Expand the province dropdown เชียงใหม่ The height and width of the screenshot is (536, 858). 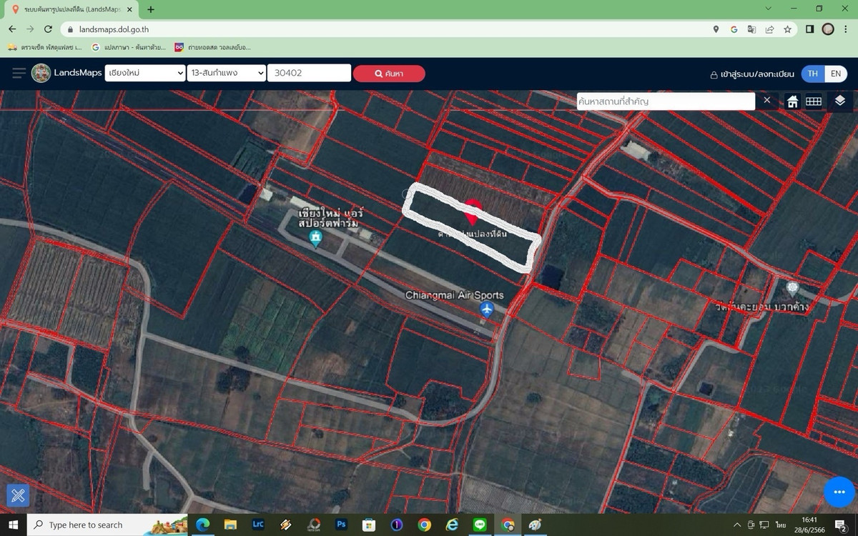tap(145, 74)
